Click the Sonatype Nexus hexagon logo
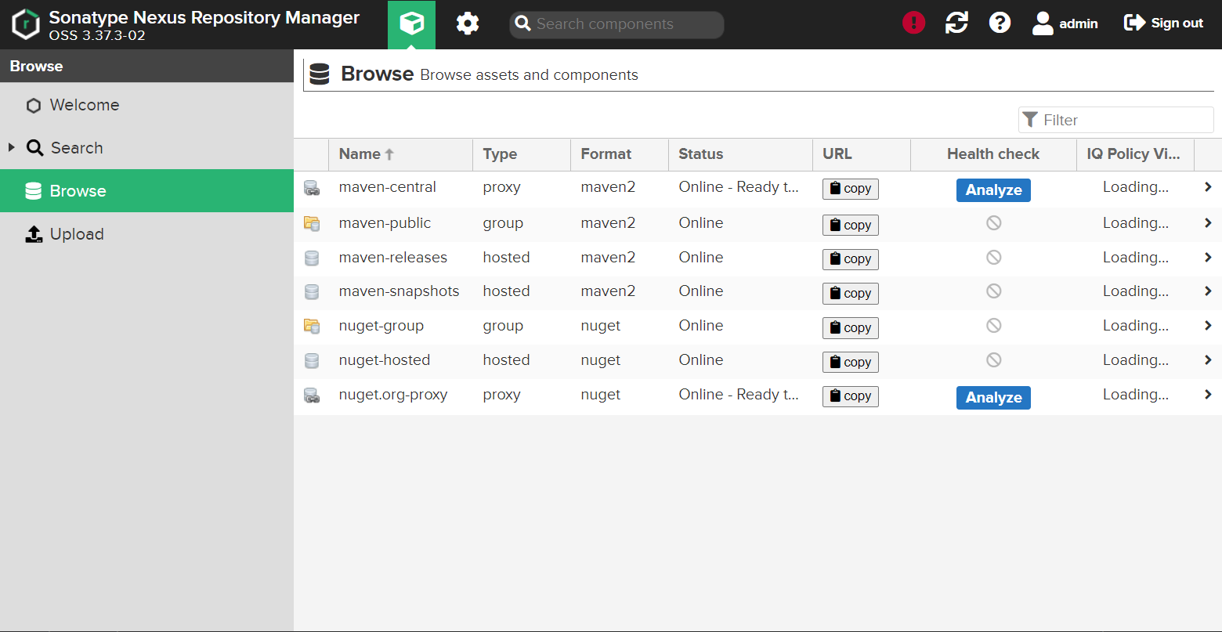1222x632 pixels. (26, 24)
